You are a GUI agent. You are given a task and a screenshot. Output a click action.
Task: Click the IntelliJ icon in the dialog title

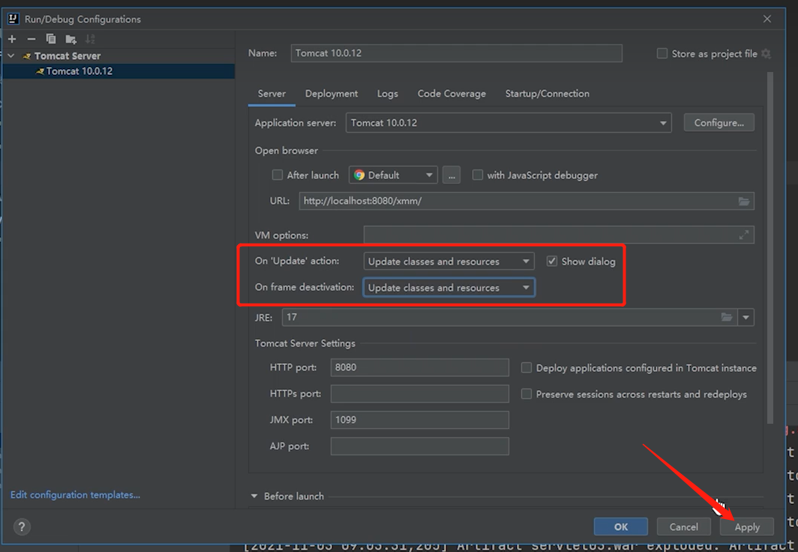click(13, 19)
